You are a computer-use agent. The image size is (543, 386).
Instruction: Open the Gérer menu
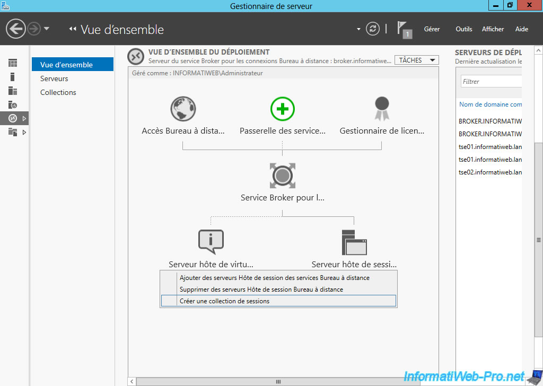[x=432, y=29]
